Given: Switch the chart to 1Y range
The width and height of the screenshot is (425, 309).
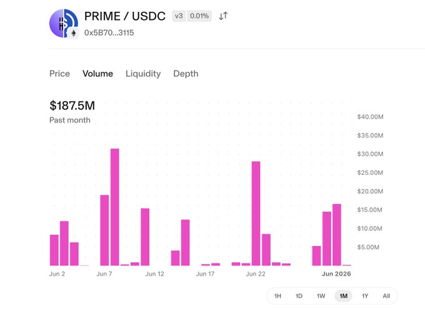Looking at the screenshot, I should click(x=365, y=296).
